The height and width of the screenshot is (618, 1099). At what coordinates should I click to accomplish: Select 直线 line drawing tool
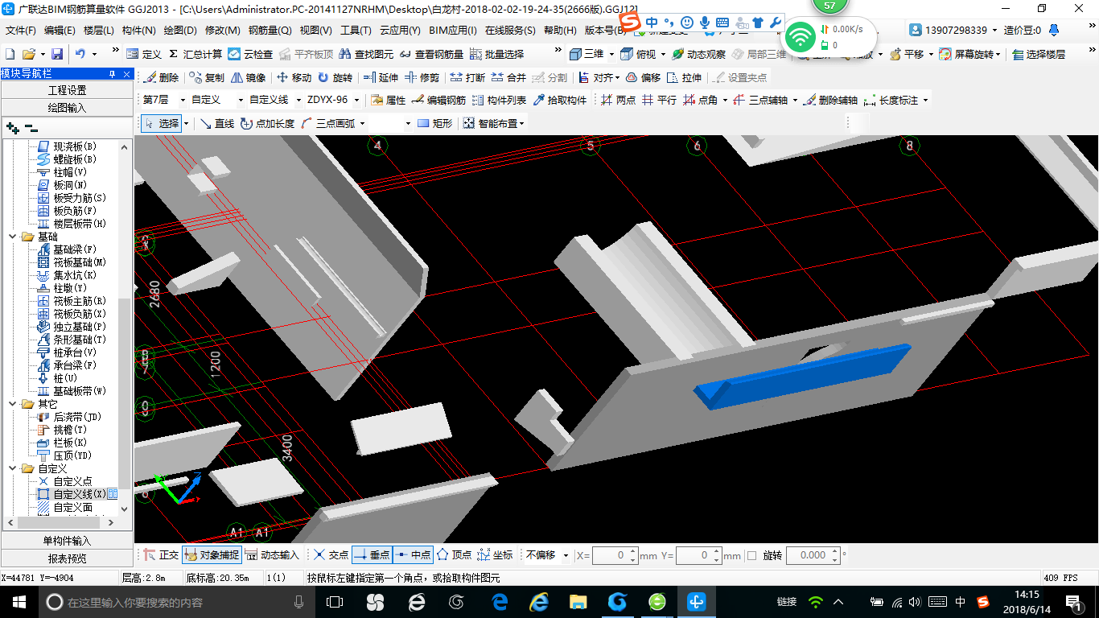coord(216,123)
